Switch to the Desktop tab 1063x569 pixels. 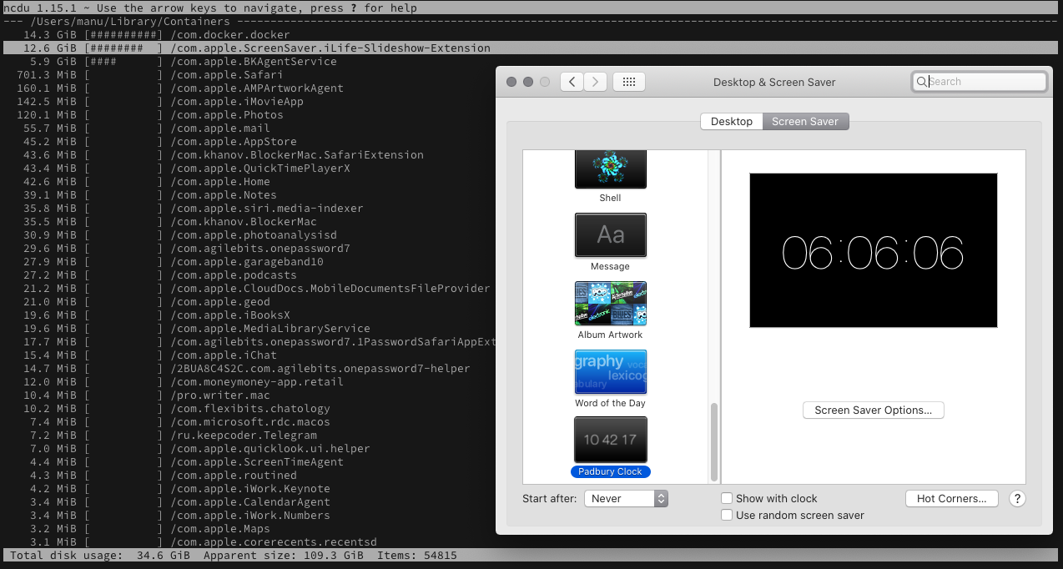click(x=731, y=121)
